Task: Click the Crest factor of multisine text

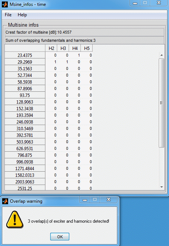Action: click(x=38, y=32)
